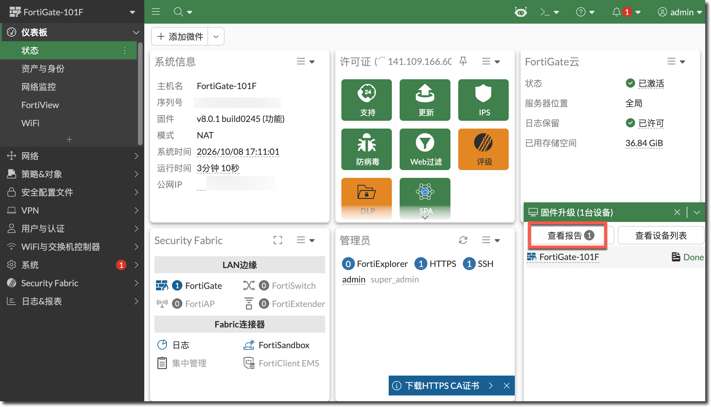Open the Security Fabric widget menu

point(306,240)
